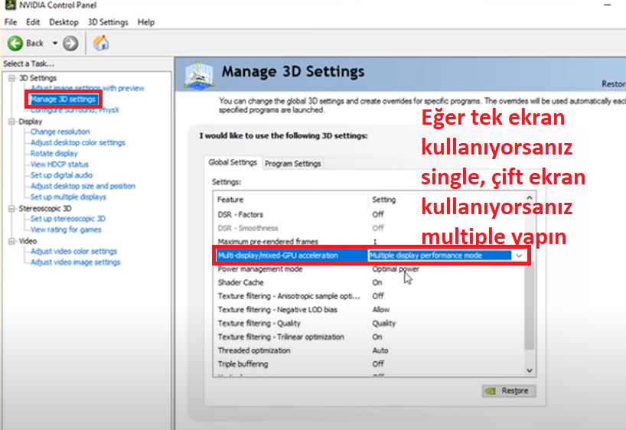Open Configure Surround, PhysX page
Image resolution: width=626 pixels, height=430 pixels.
pos(75,110)
